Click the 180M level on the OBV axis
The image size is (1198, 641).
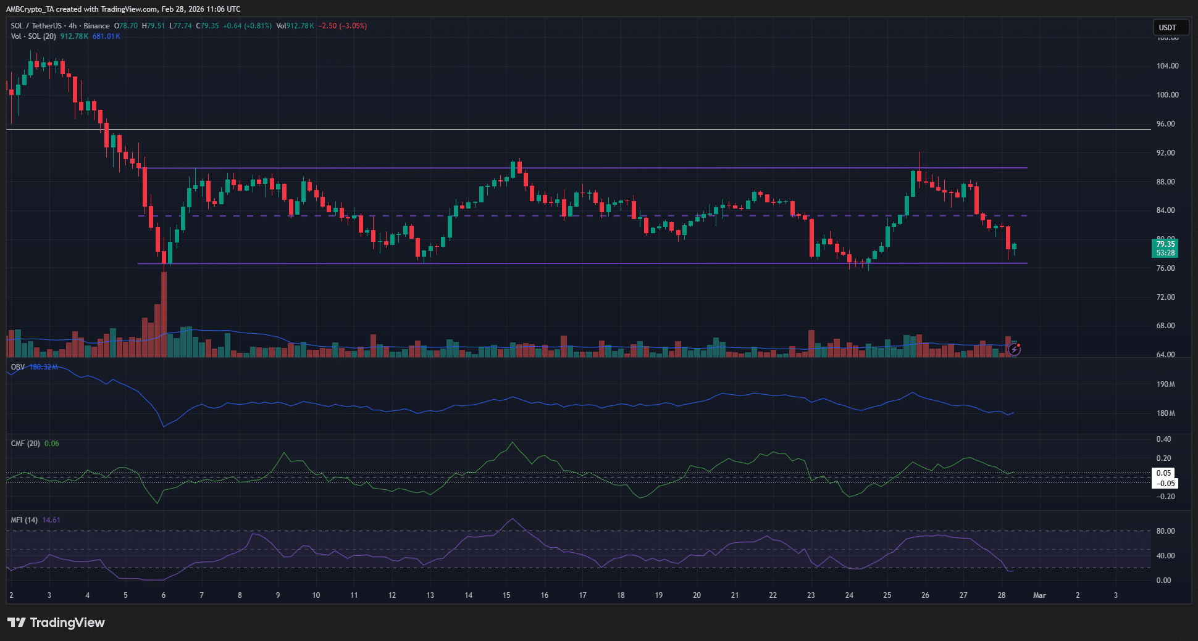click(1166, 413)
